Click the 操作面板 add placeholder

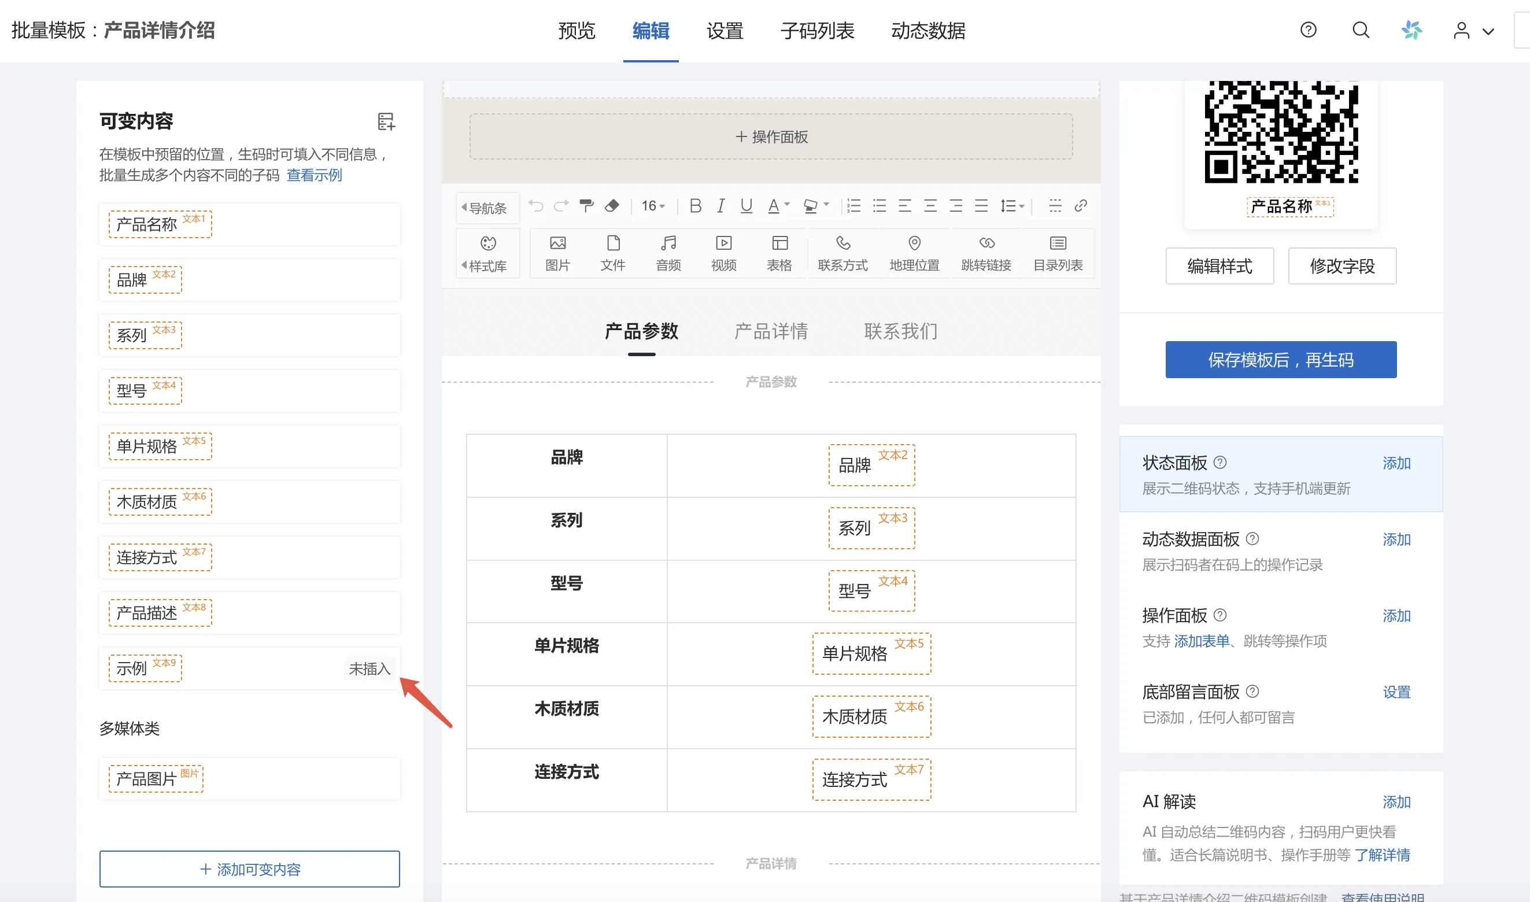771,137
